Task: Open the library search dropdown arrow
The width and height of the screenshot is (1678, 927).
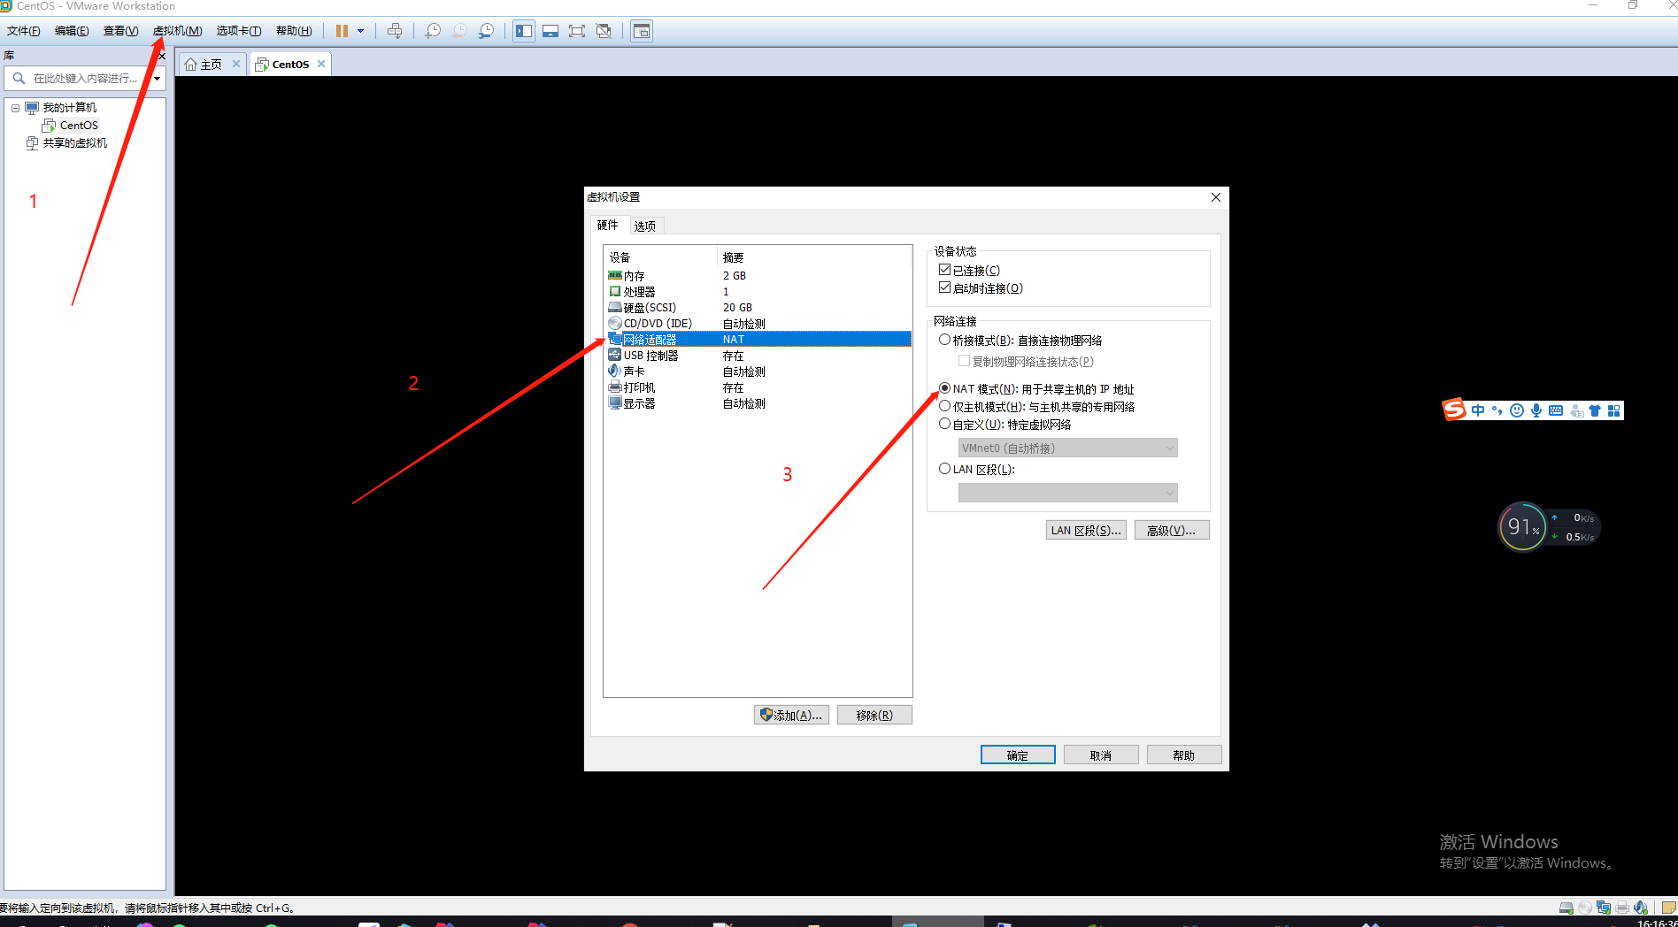Action: click(157, 79)
